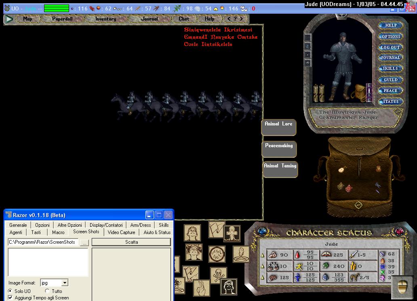
Task: Click the hand gesture spell icon
Action: coord(202,288)
